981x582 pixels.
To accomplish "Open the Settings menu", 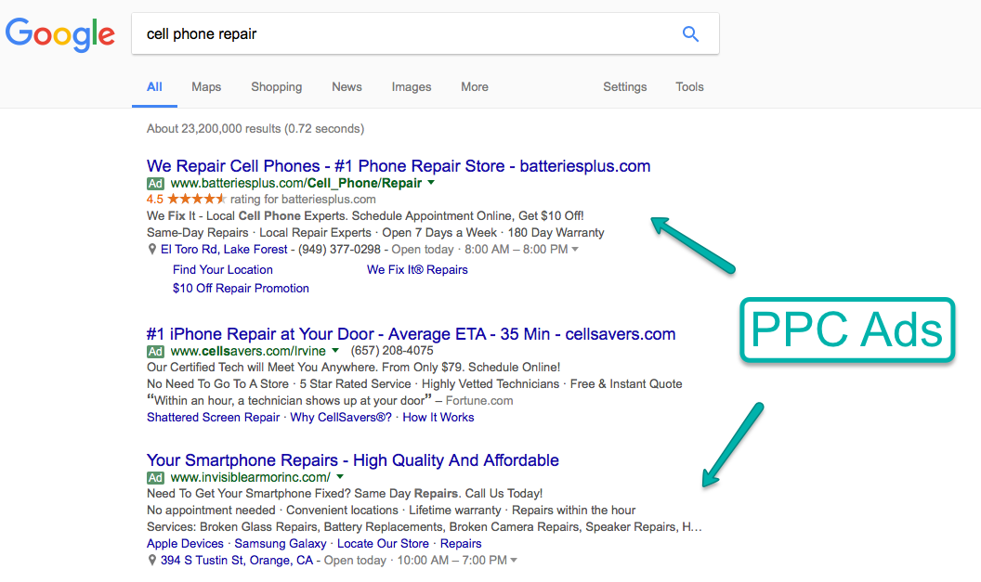I will click(x=624, y=87).
